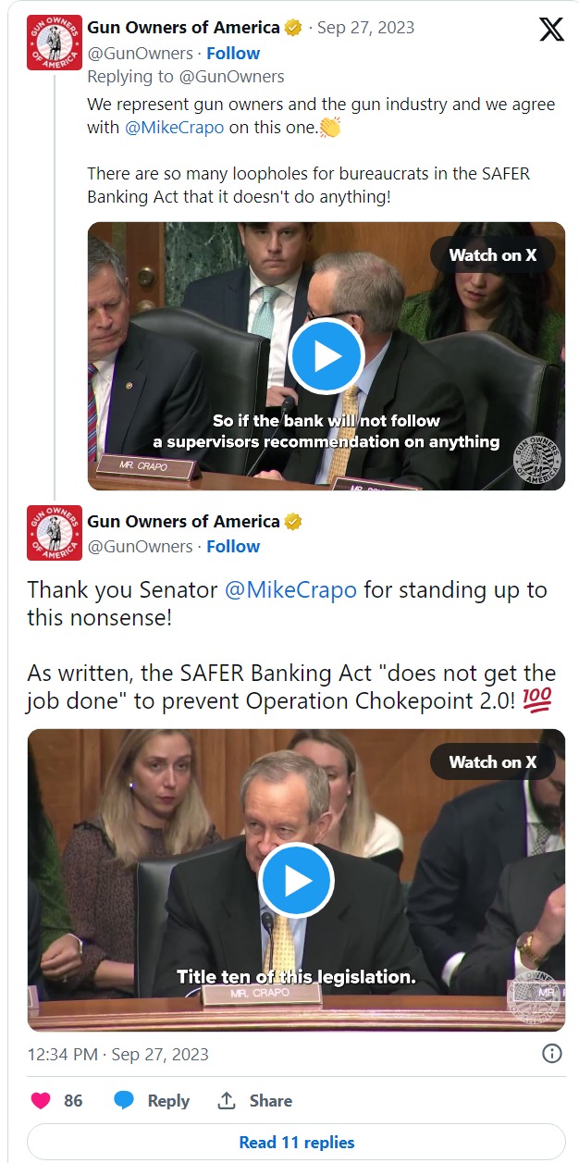The height and width of the screenshot is (1163, 579).
Task: Play the first video with Mr. Crapo
Action: click(x=326, y=356)
